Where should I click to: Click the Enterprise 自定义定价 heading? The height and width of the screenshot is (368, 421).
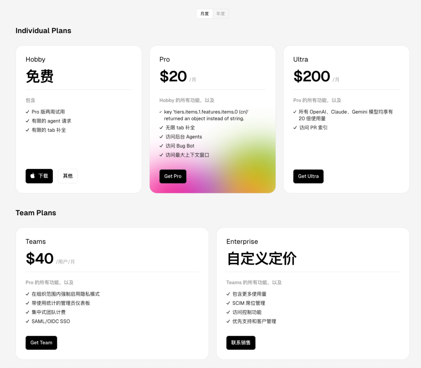coord(262,258)
